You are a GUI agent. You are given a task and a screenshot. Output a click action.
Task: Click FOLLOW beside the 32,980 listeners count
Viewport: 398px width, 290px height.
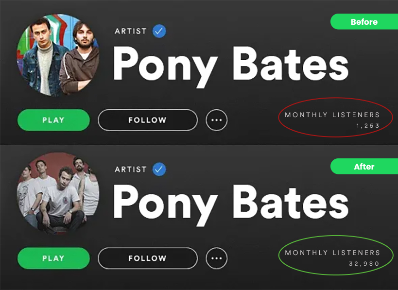(147, 258)
